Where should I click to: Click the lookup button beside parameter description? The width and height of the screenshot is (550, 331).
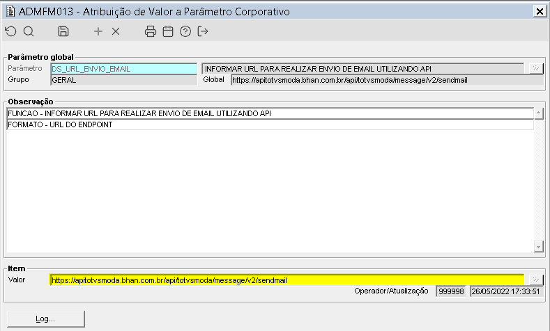[536, 68]
